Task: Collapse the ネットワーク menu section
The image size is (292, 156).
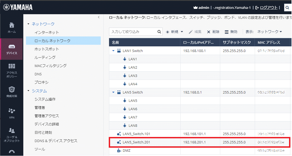Action: pos(29,24)
